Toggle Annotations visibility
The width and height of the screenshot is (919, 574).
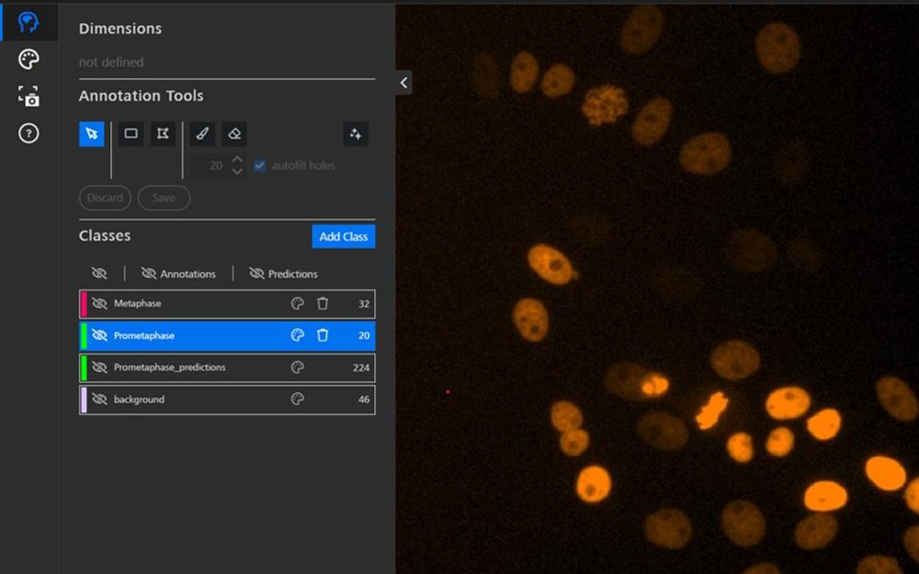[x=178, y=274]
